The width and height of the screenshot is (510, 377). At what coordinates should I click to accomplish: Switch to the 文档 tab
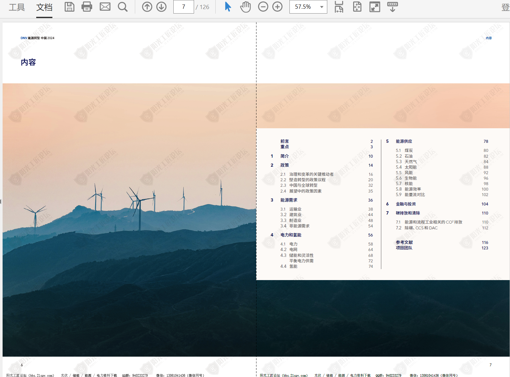pos(44,7)
